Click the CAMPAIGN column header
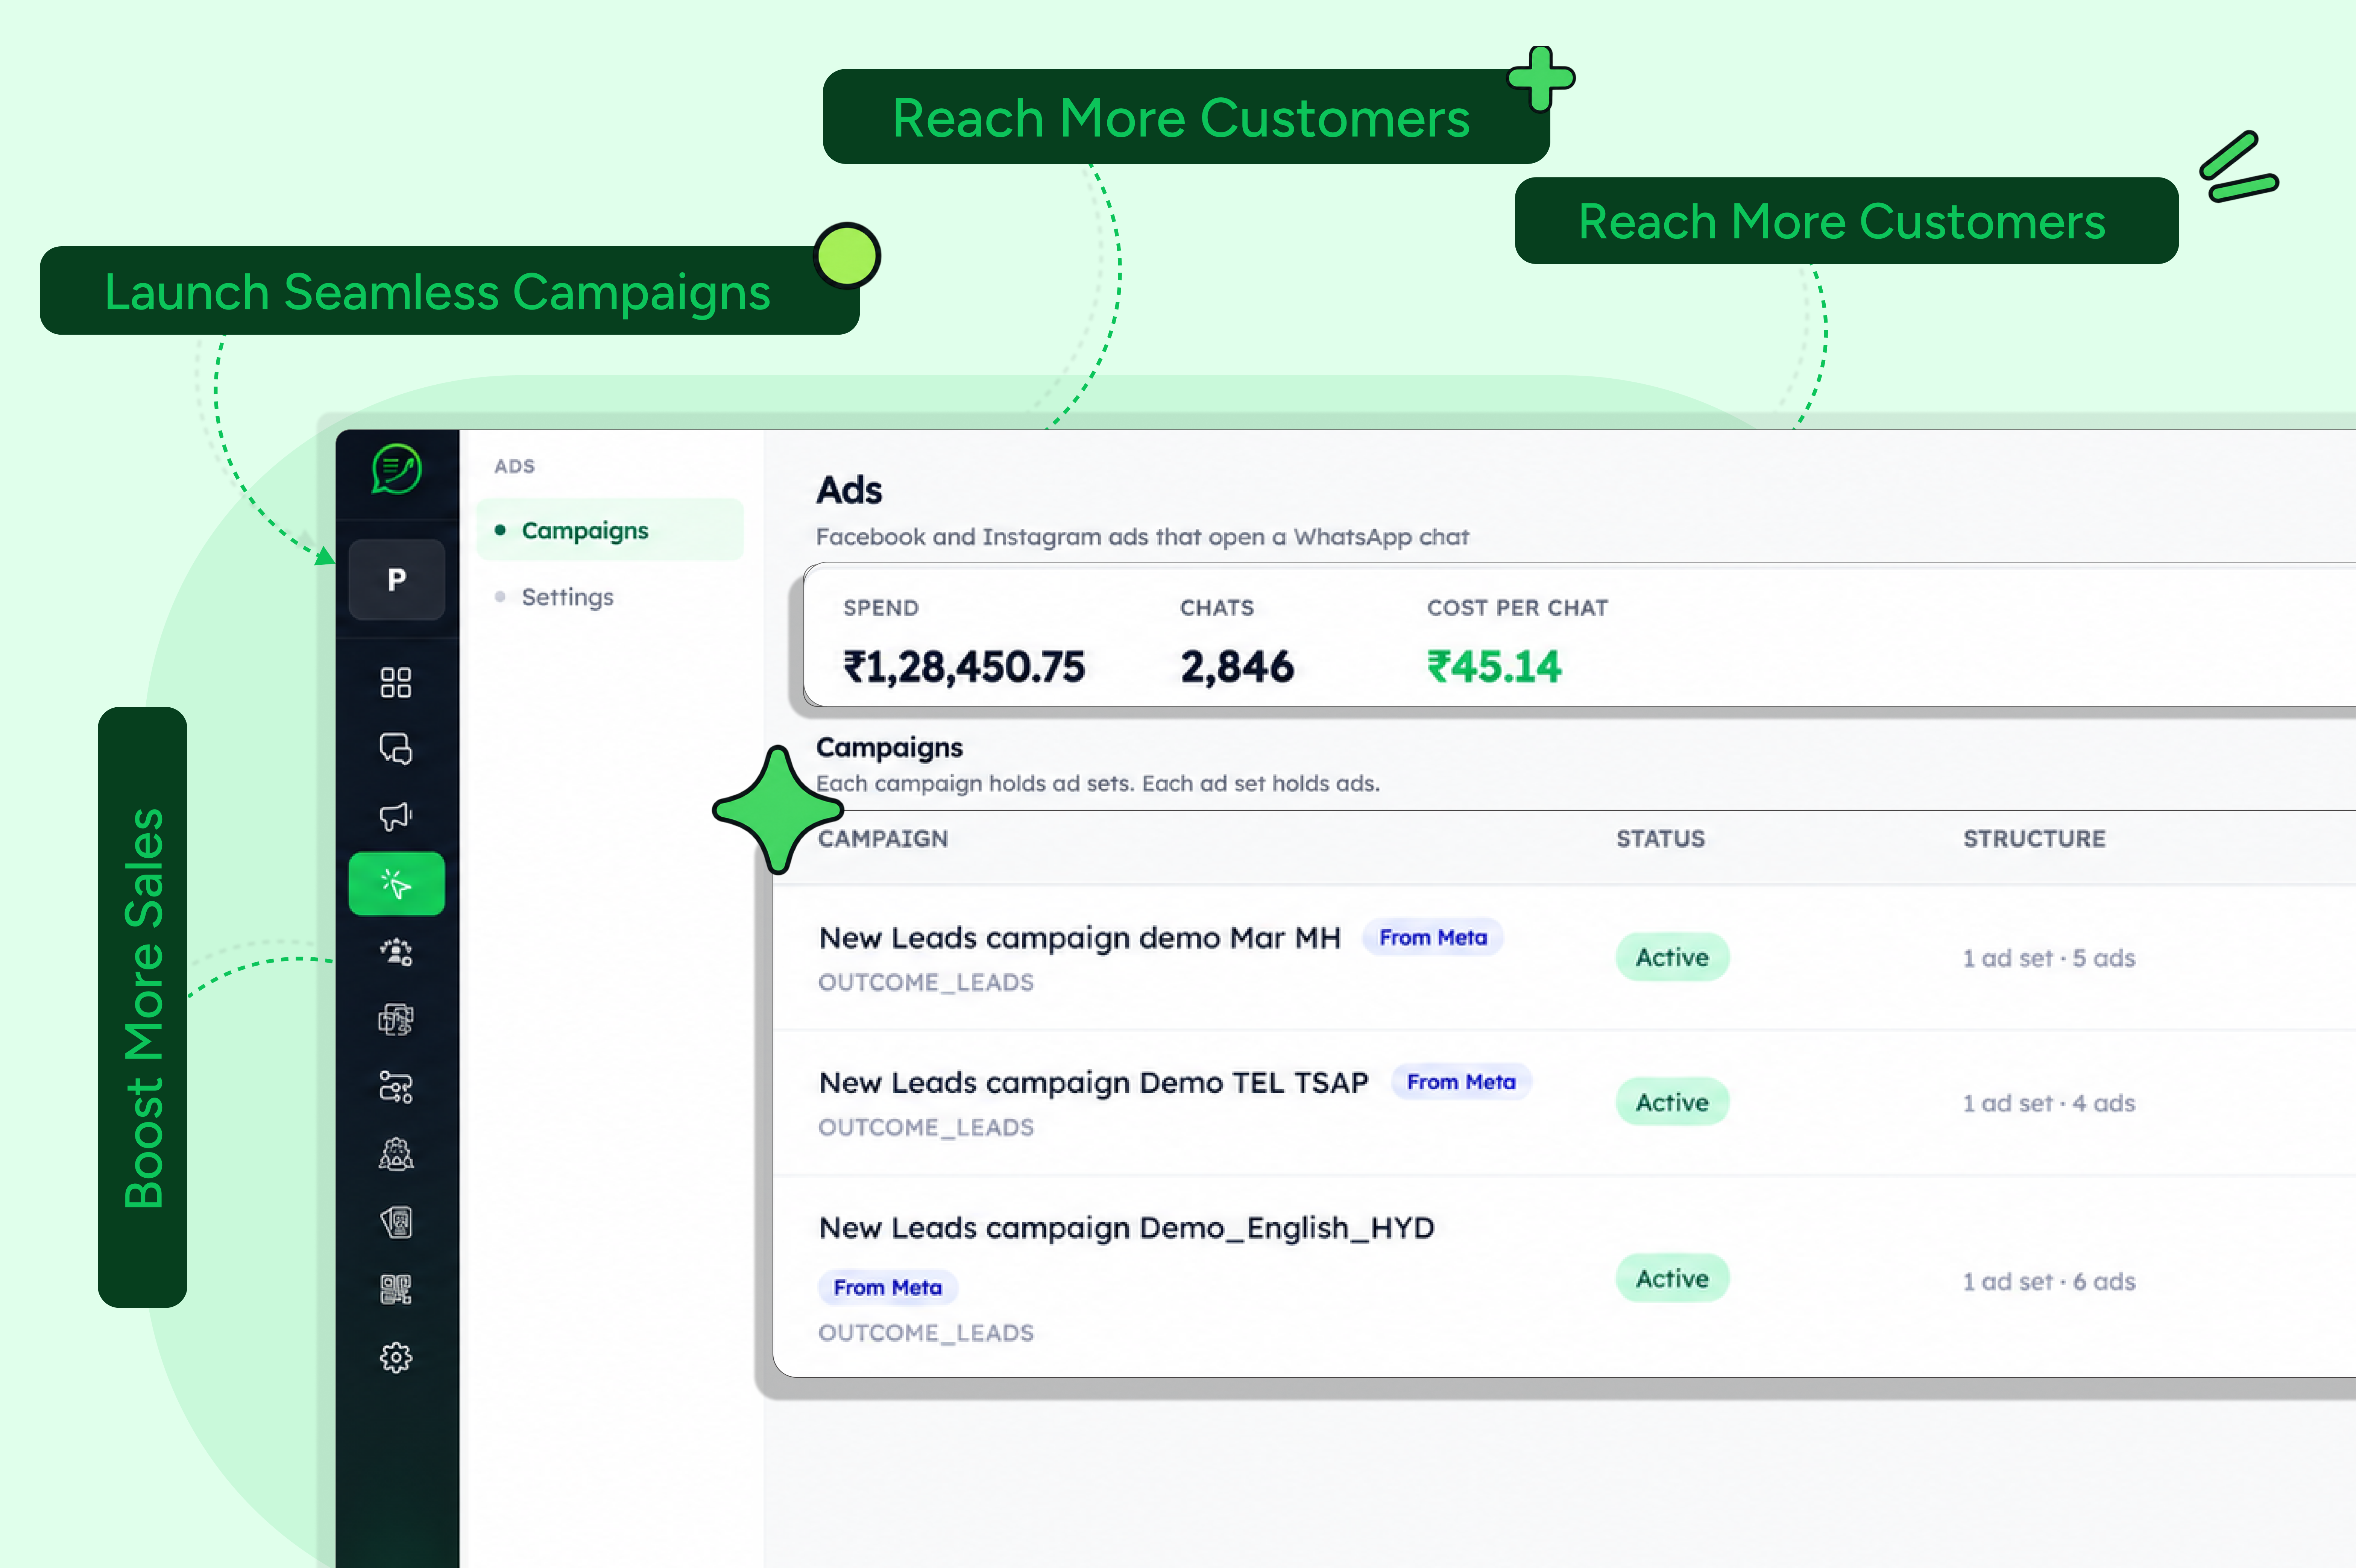The image size is (2356, 1568). point(883,839)
